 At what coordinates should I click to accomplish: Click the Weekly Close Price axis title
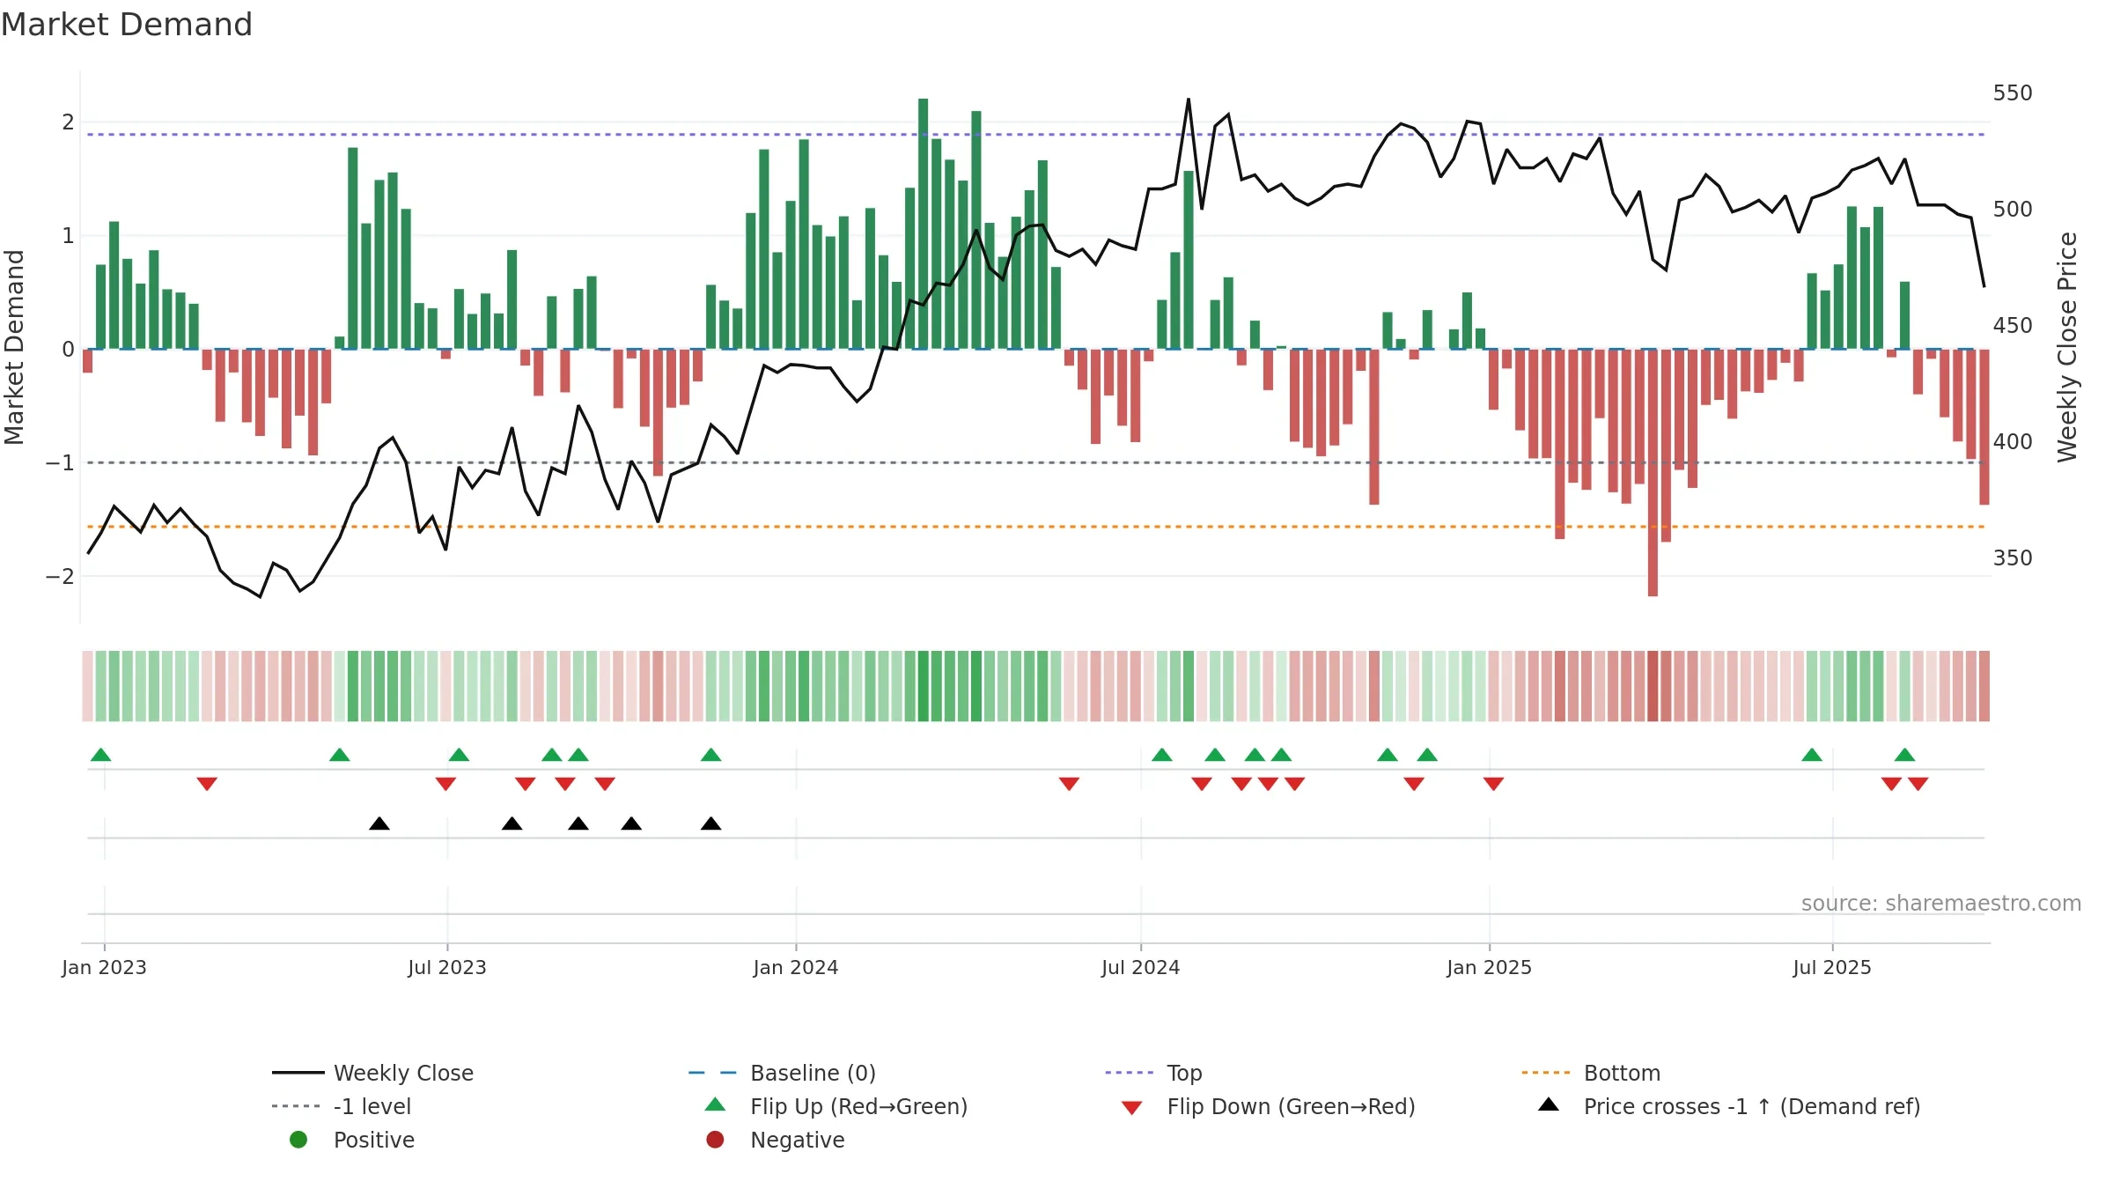[x=2067, y=347]
